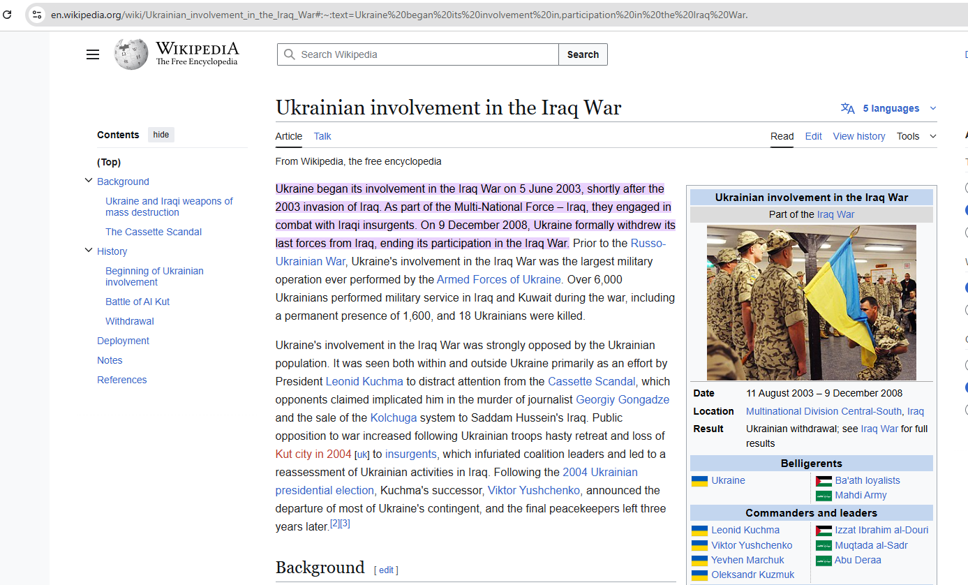Viewport: 968px width, 585px height.
Task: Switch to the Article tab
Action: pyautogui.click(x=289, y=136)
